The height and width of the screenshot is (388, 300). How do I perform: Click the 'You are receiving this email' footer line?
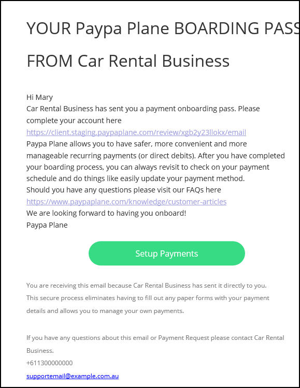(146, 286)
